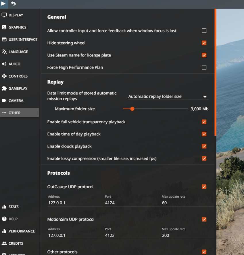Uncheck Enable clouds playback

[x=204, y=146]
